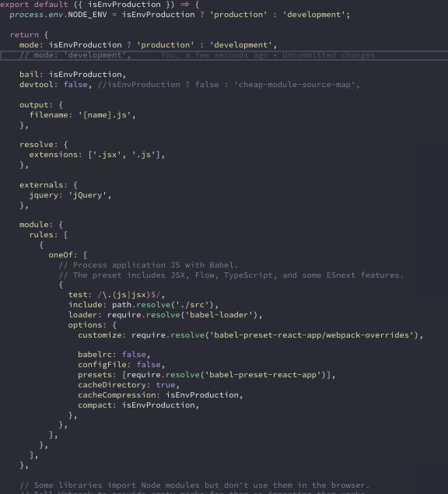The image size is (448, 494).
Task: Click the 'output: {' line
Action: [41, 105]
